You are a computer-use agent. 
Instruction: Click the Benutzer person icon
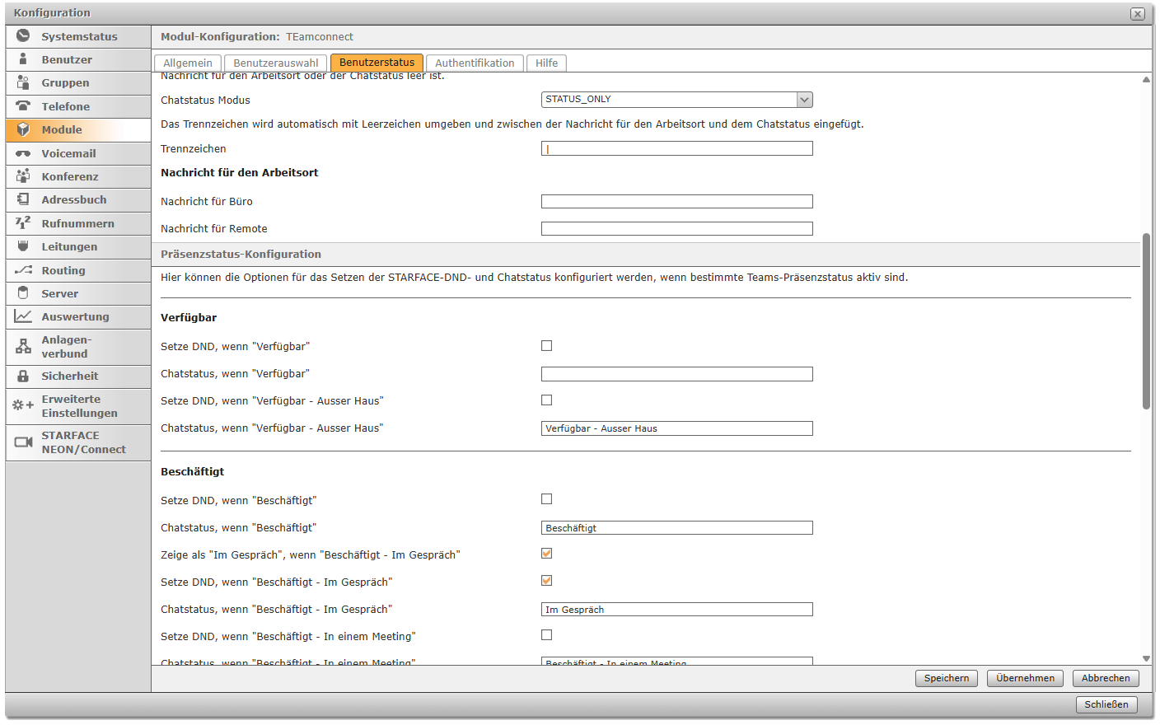pos(23,59)
